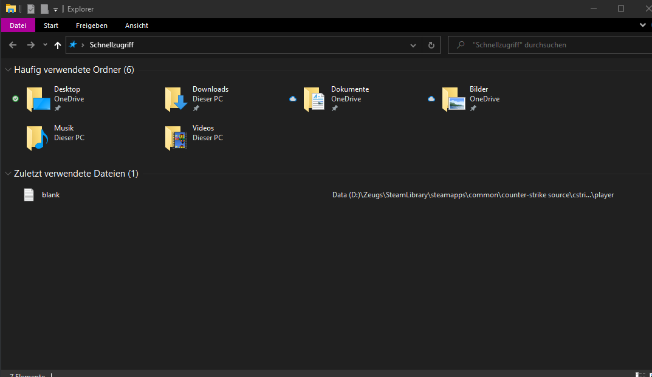Expand the ribbon with the chevron
The height and width of the screenshot is (377, 652).
click(x=642, y=25)
